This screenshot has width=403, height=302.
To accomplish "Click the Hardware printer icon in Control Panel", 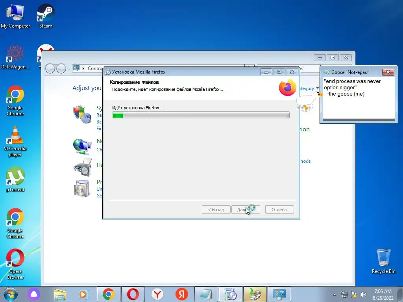I will (x=83, y=167).
